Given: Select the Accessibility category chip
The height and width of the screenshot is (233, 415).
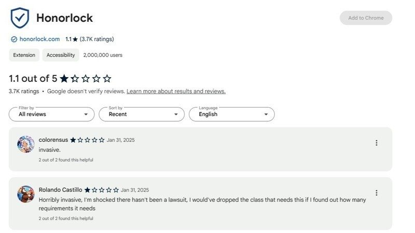Looking at the screenshot, I should [61, 55].
